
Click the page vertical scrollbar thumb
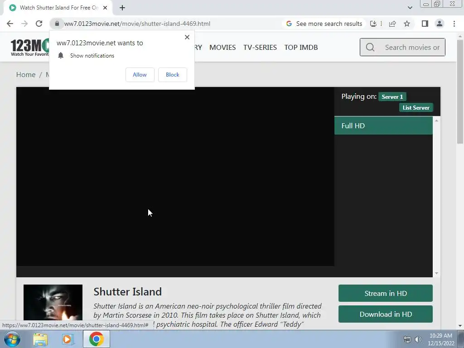tap(460, 92)
